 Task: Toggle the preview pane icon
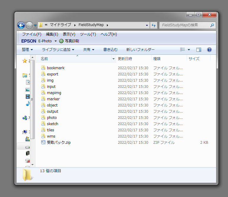[199, 50]
